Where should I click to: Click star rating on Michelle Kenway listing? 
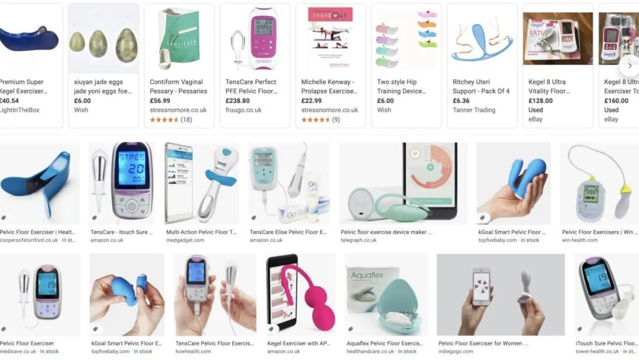click(x=316, y=120)
